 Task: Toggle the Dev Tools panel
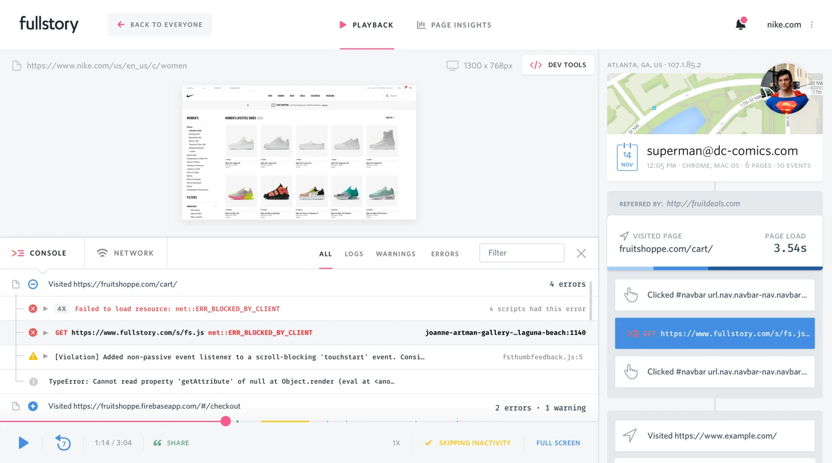point(558,65)
